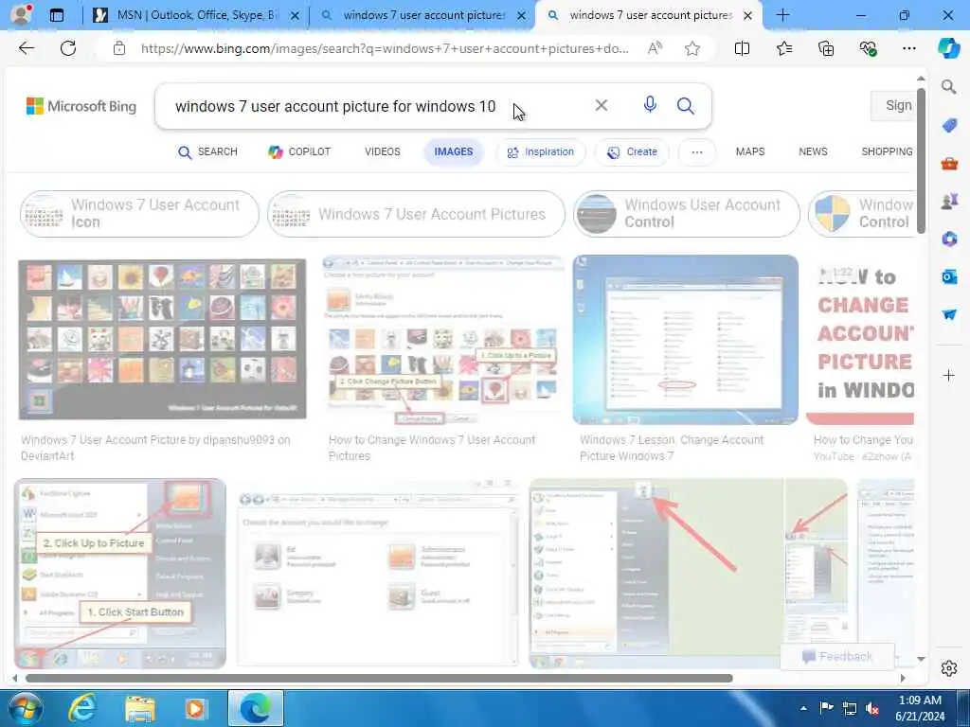The height and width of the screenshot is (727, 970).
Task: Switch to MSN Outlook tab
Action: click(196, 15)
